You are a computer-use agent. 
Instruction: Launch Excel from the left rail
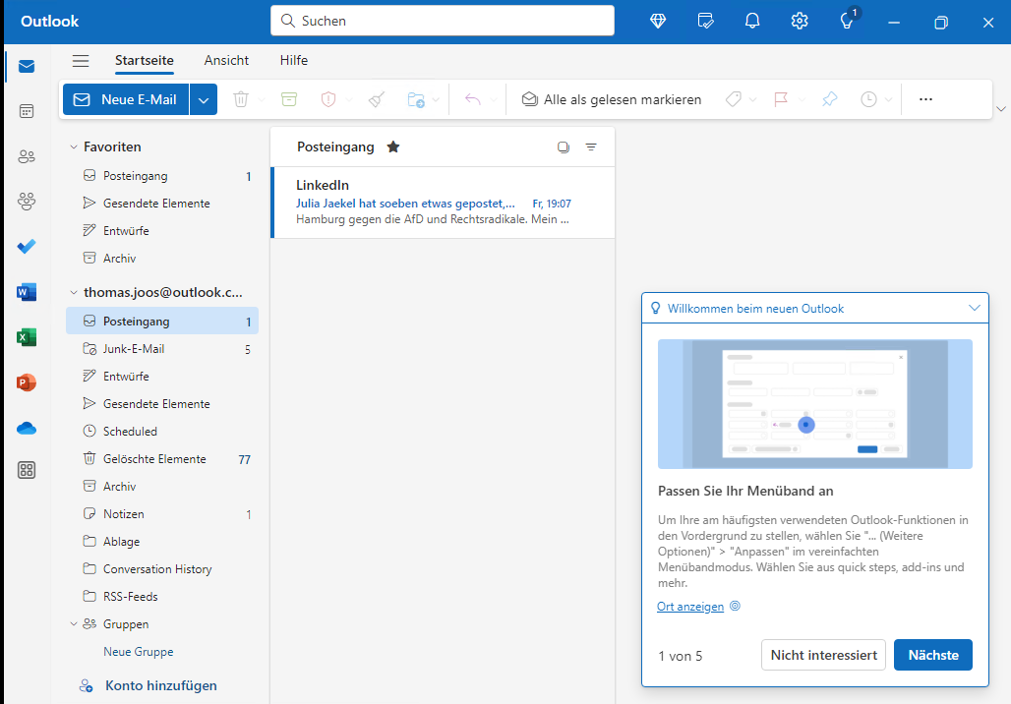(x=26, y=337)
